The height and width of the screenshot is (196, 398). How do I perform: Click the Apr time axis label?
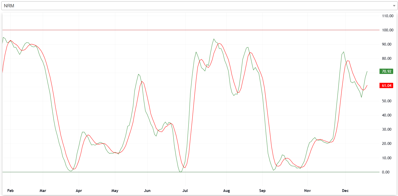point(79,191)
